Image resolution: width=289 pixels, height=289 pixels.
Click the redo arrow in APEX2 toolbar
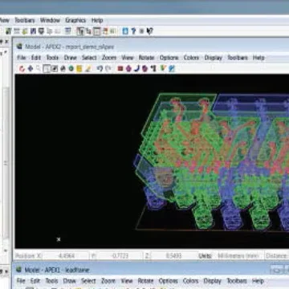108,69
